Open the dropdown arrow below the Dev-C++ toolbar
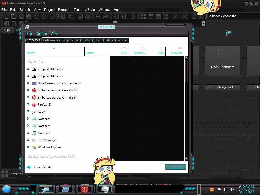This screenshot has height=195, width=260. click(x=204, y=23)
